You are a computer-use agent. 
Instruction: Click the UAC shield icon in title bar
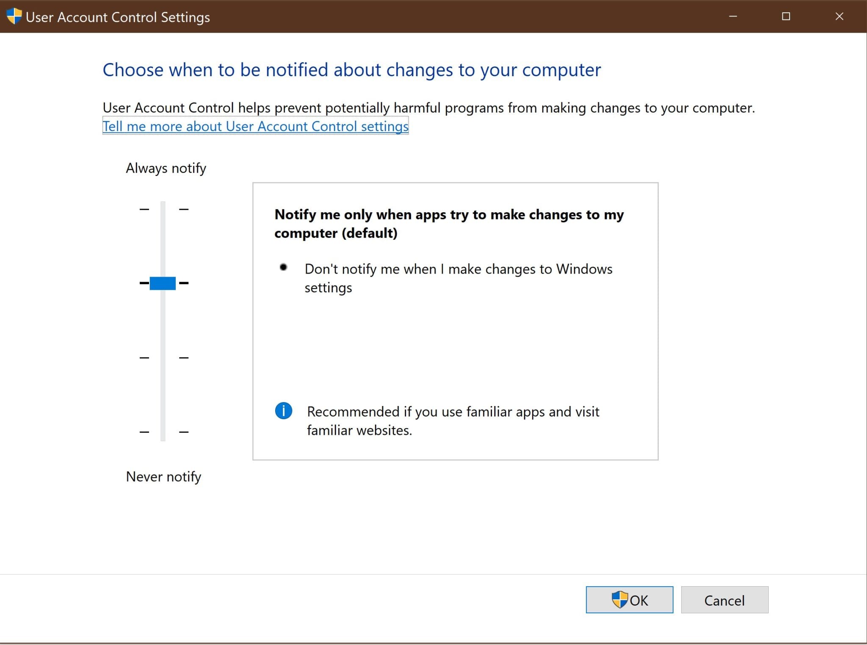click(14, 16)
